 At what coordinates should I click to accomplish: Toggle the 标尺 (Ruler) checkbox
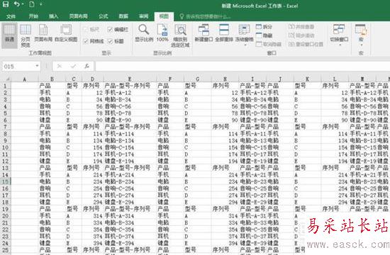tap(91, 30)
